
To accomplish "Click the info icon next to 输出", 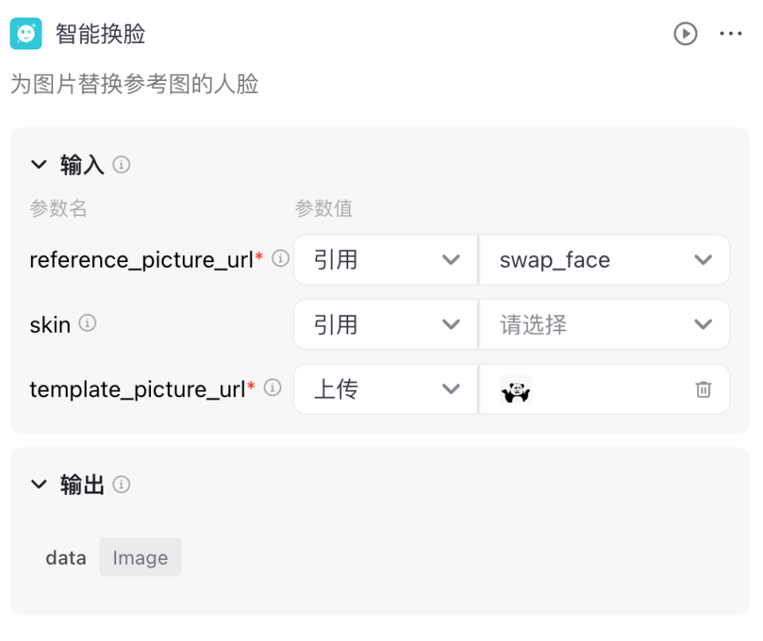I will coord(121,484).
